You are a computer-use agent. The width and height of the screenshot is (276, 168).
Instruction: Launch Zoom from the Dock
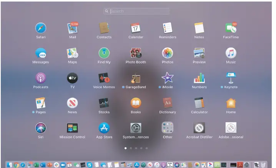click(x=63, y=165)
